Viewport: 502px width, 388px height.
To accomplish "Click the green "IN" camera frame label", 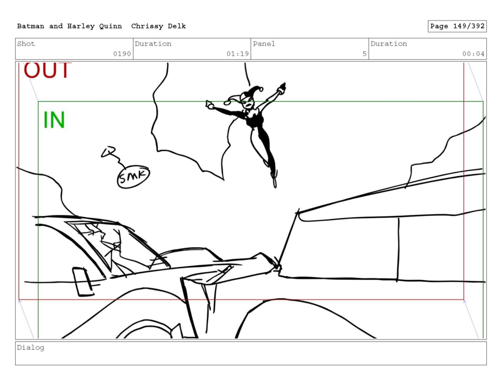I will (54, 120).
